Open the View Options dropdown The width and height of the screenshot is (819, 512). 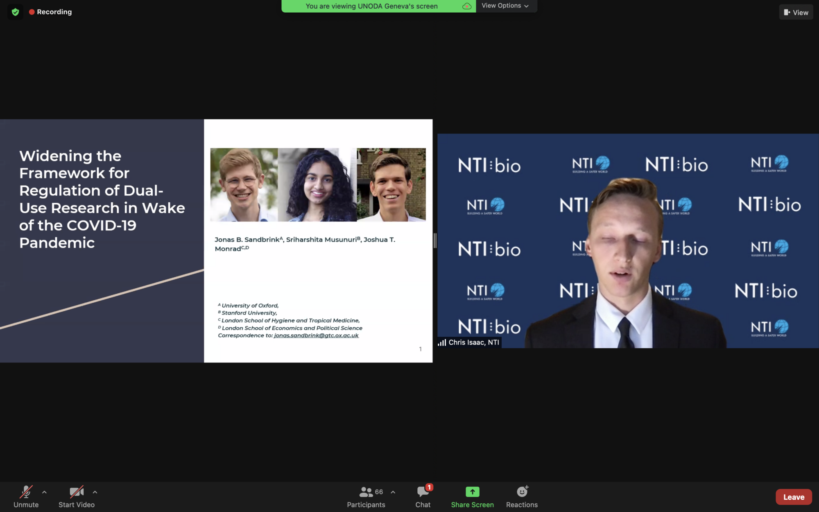[x=506, y=6]
